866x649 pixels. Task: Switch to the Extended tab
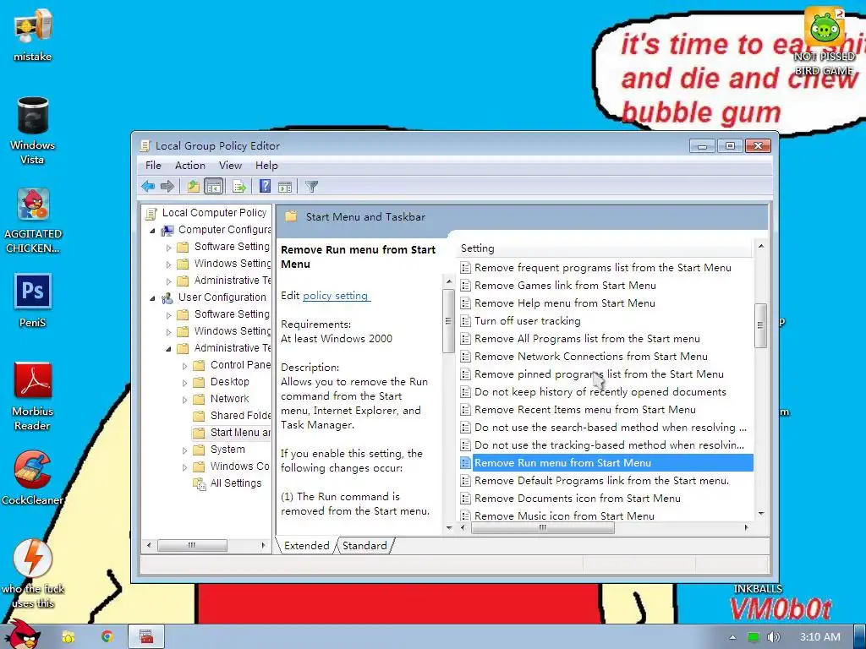[x=306, y=546]
